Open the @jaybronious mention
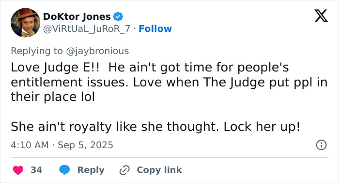Image resolution: width=339 pixels, height=183 pixels. [97, 51]
